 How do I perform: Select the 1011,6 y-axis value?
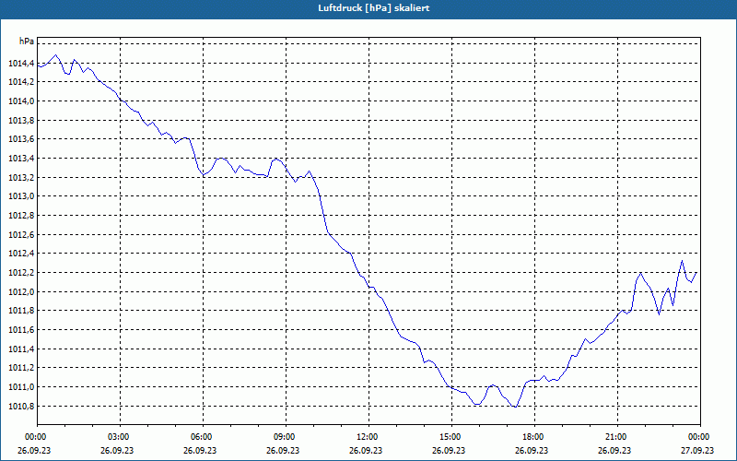pyautogui.click(x=20, y=330)
